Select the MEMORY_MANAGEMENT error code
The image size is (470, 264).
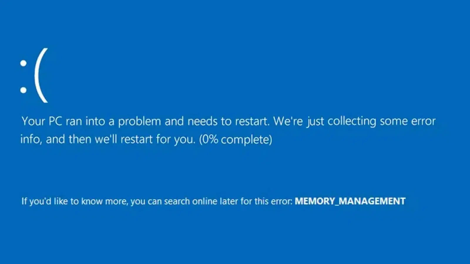tap(350, 201)
